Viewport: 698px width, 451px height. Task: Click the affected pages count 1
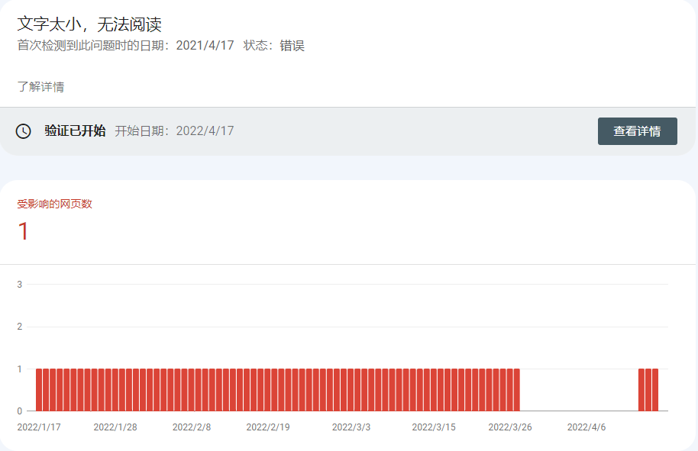[23, 231]
